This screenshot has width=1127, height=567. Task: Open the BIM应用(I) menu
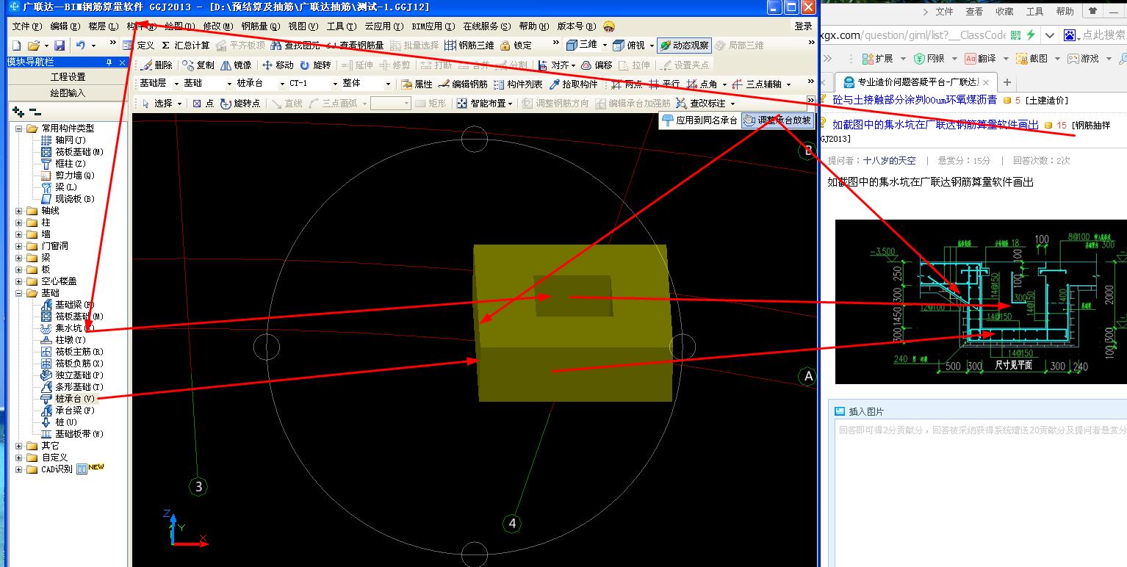click(x=433, y=26)
